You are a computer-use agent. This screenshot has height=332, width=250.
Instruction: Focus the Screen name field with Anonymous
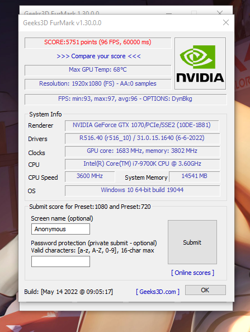(60, 229)
